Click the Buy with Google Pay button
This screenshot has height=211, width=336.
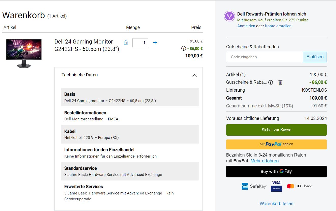(x=276, y=172)
